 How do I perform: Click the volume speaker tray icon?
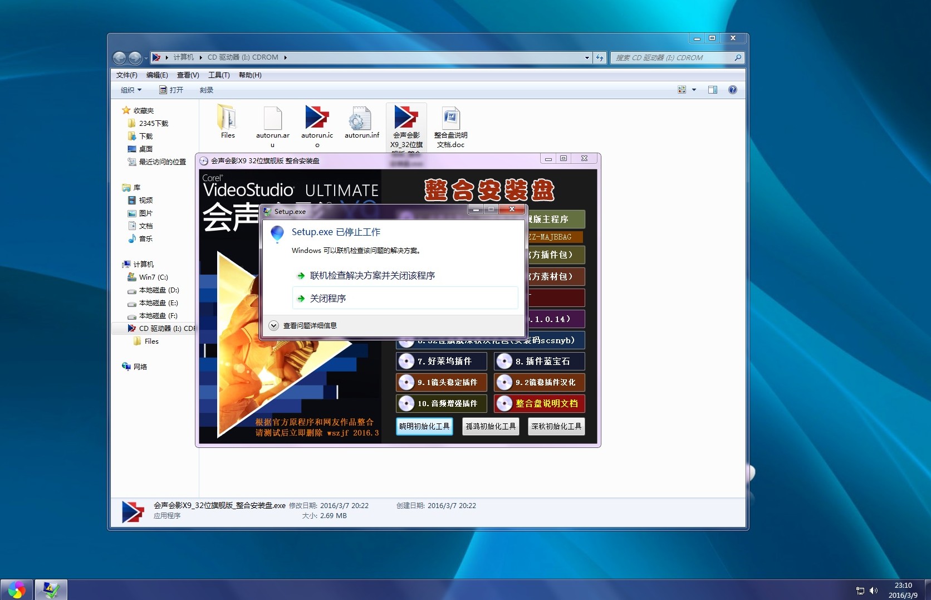[x=874, y=591]
